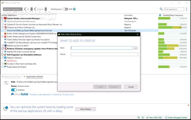This screenshot has height=120, width=191.
Task: Close the optimization tip banner
Action: tap(187, 105)
